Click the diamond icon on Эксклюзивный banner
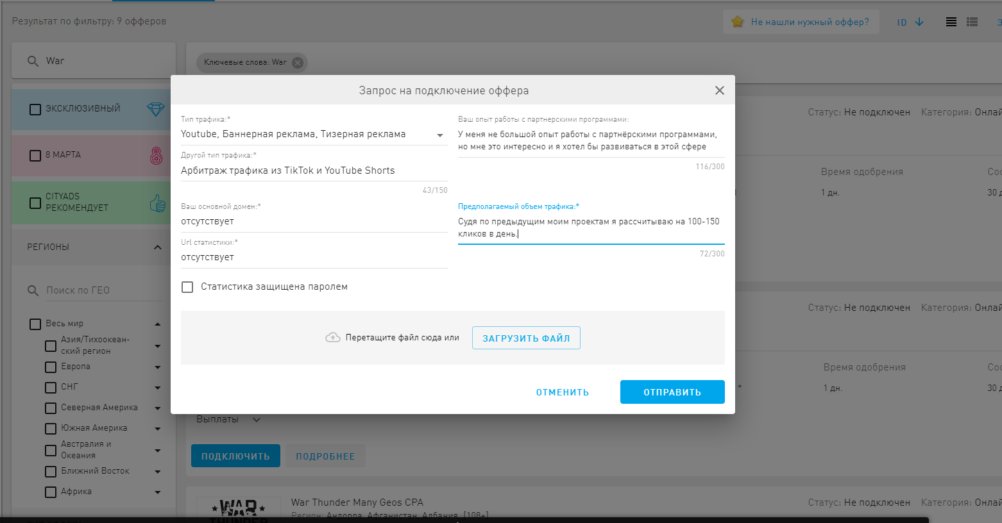This screenshot has width=1002, height=523. click(x=156, y=109)
